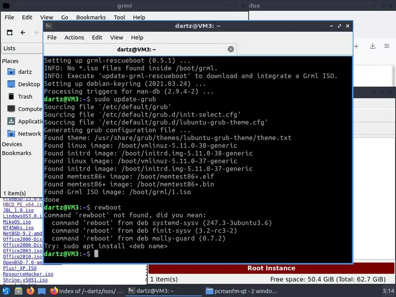The image size is (396, 297).
Task: Click Plus!_XP.ISO link
Action: click(20, 268)
